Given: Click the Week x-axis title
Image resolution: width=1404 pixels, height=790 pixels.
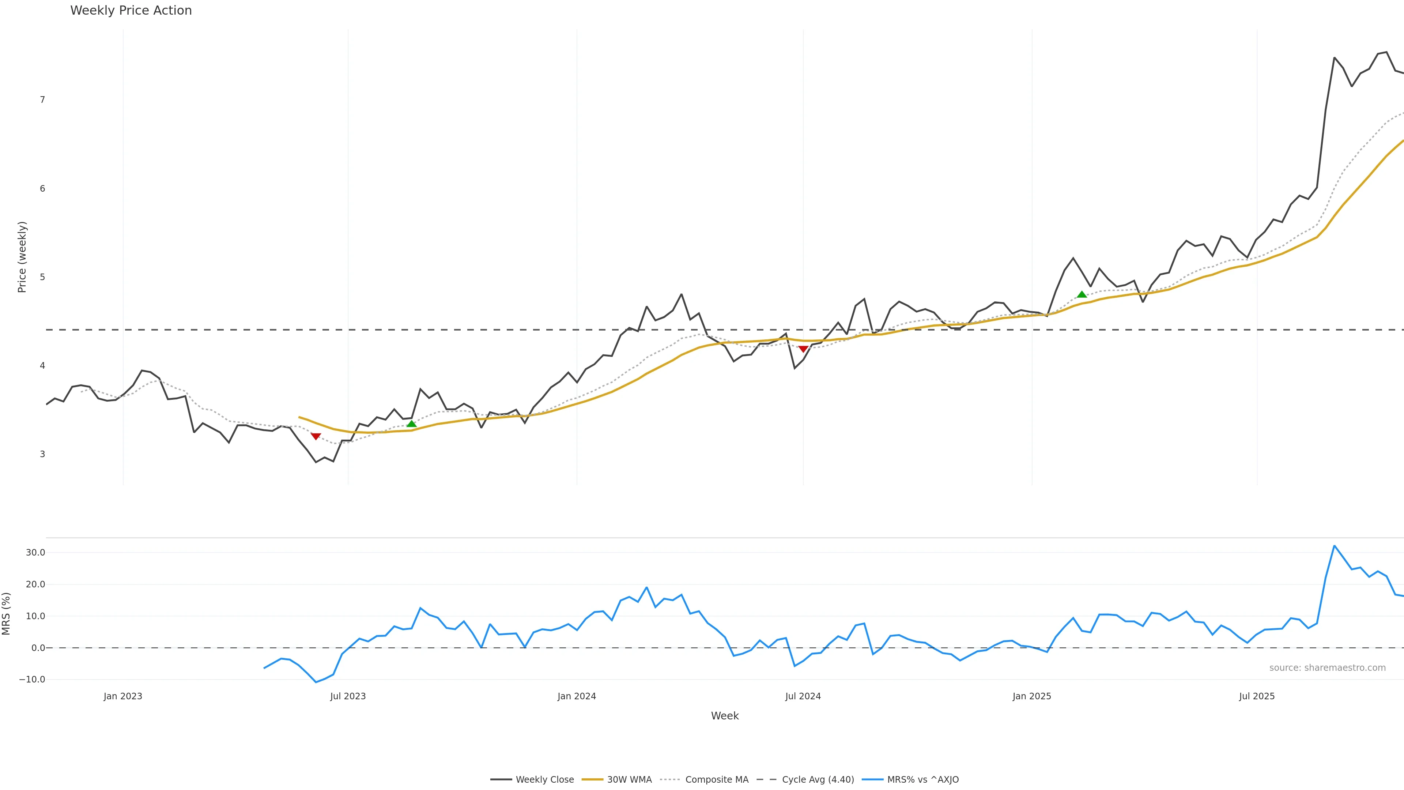Looking at the screenshot, I should [x=724, y=716].
